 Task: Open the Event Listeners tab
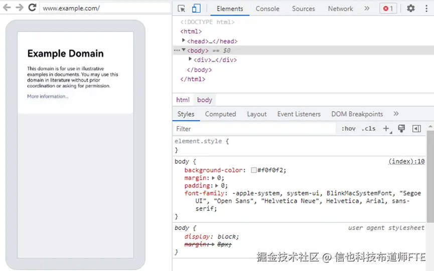299,114
